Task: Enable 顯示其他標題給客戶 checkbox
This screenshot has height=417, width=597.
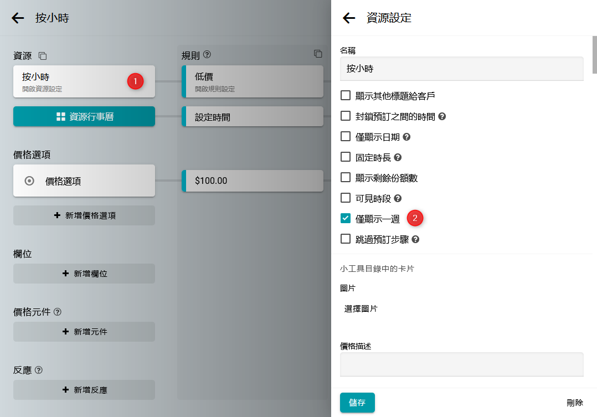Action: tap(346, 96)
